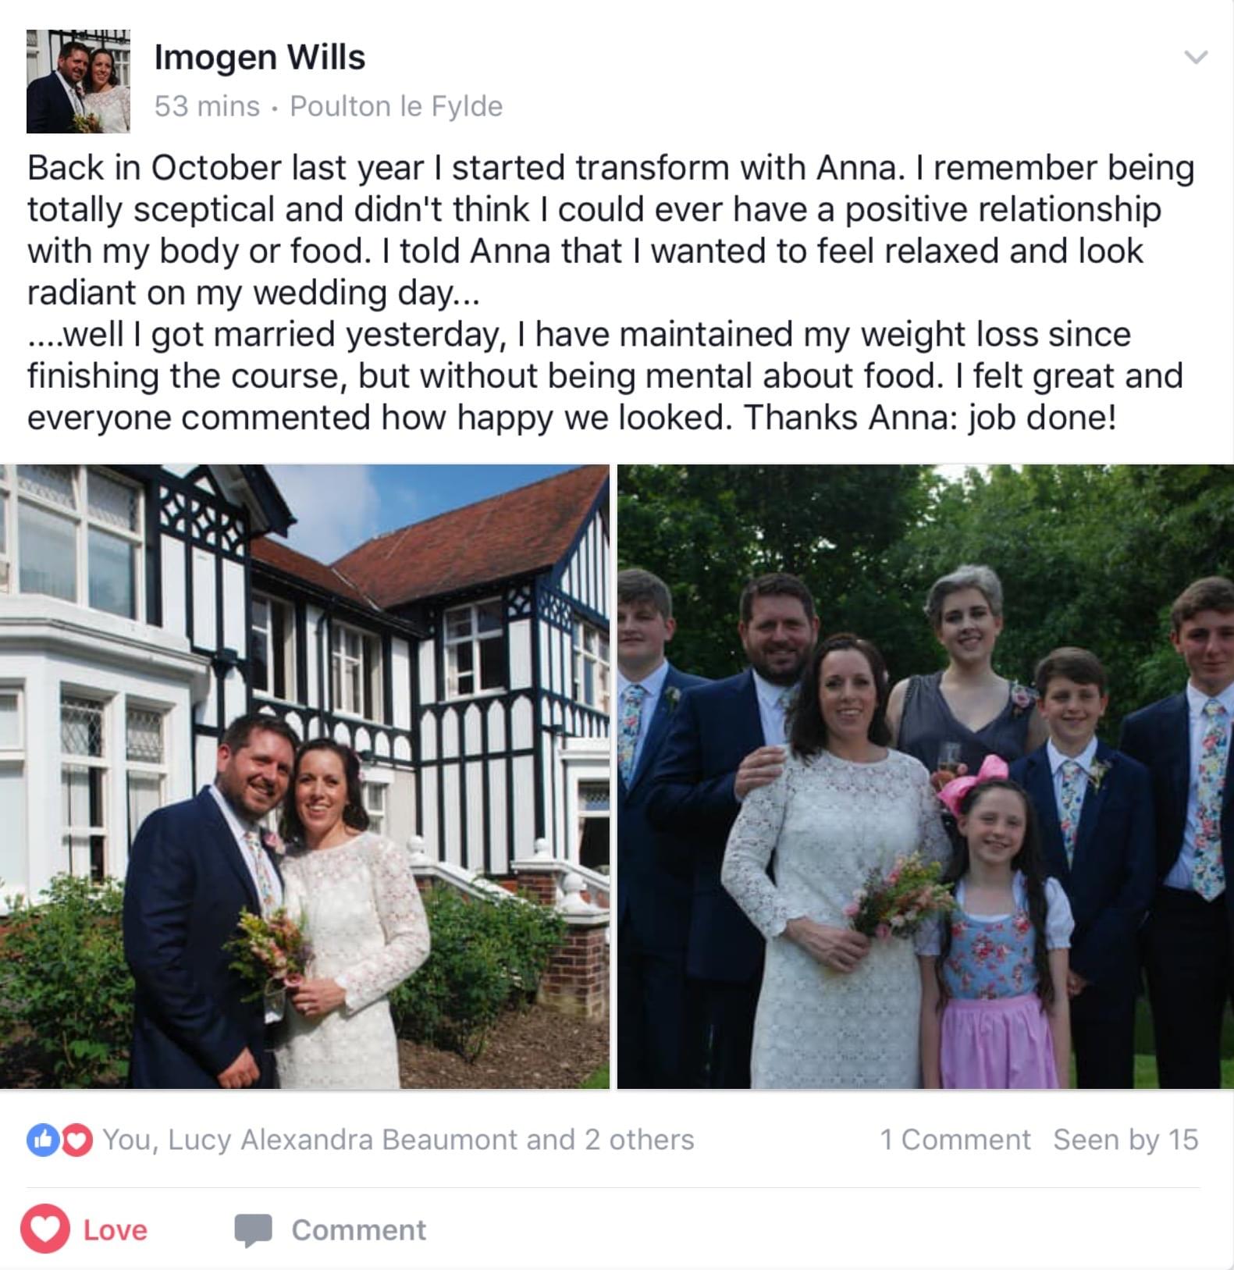Open the Poulton le Fylde location
This screenshot has width=1234, height=1270.
coord(397,106)
